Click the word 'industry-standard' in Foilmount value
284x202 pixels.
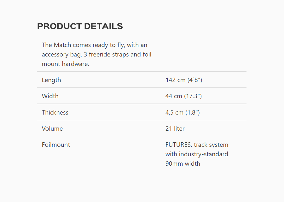pyautogui.click(x=203, y=154)
